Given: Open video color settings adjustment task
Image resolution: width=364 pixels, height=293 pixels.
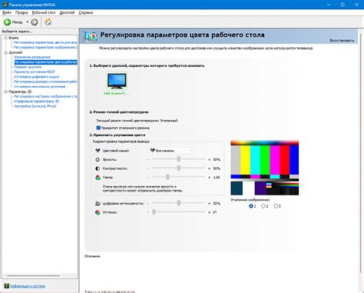Looking at the screenshot, I should tap(45, 42).
